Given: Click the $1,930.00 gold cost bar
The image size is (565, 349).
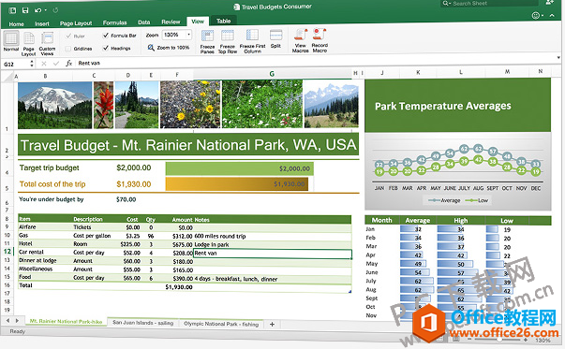Looking at the screenshot, I should pyautogui.click(x=237, y=183).
